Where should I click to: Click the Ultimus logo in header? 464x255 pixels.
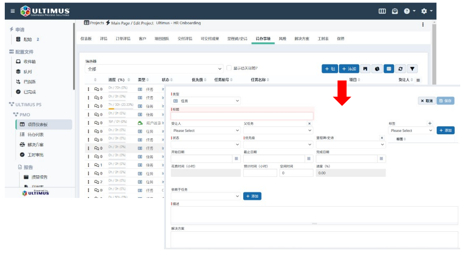tap(45, 11)
